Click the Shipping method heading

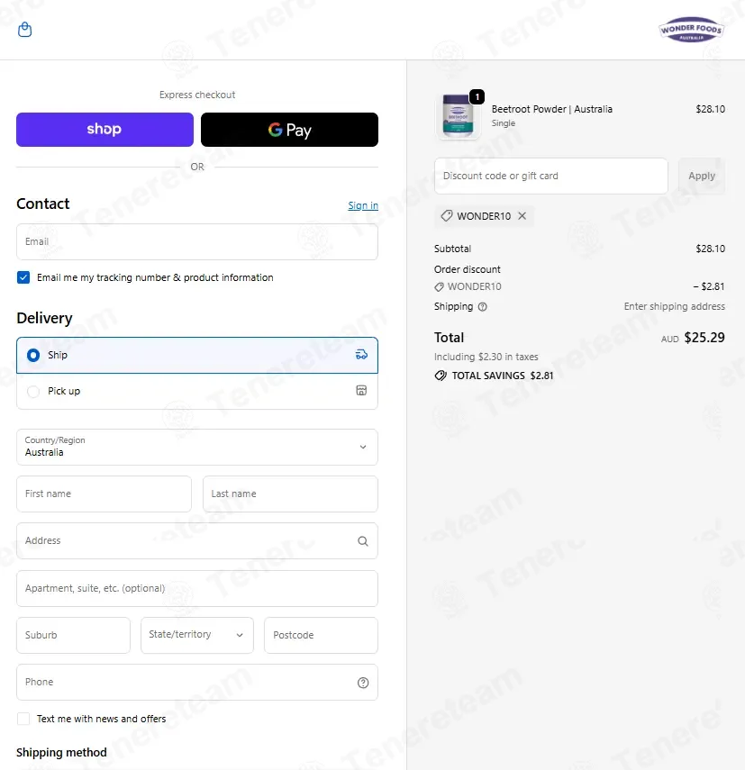tap(61, 752)
